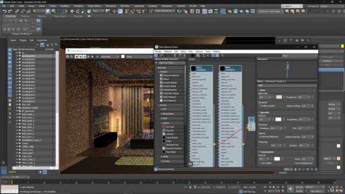Collapse the General materials category
This screenshot has height=194, width=345.
tap(159, 72)
